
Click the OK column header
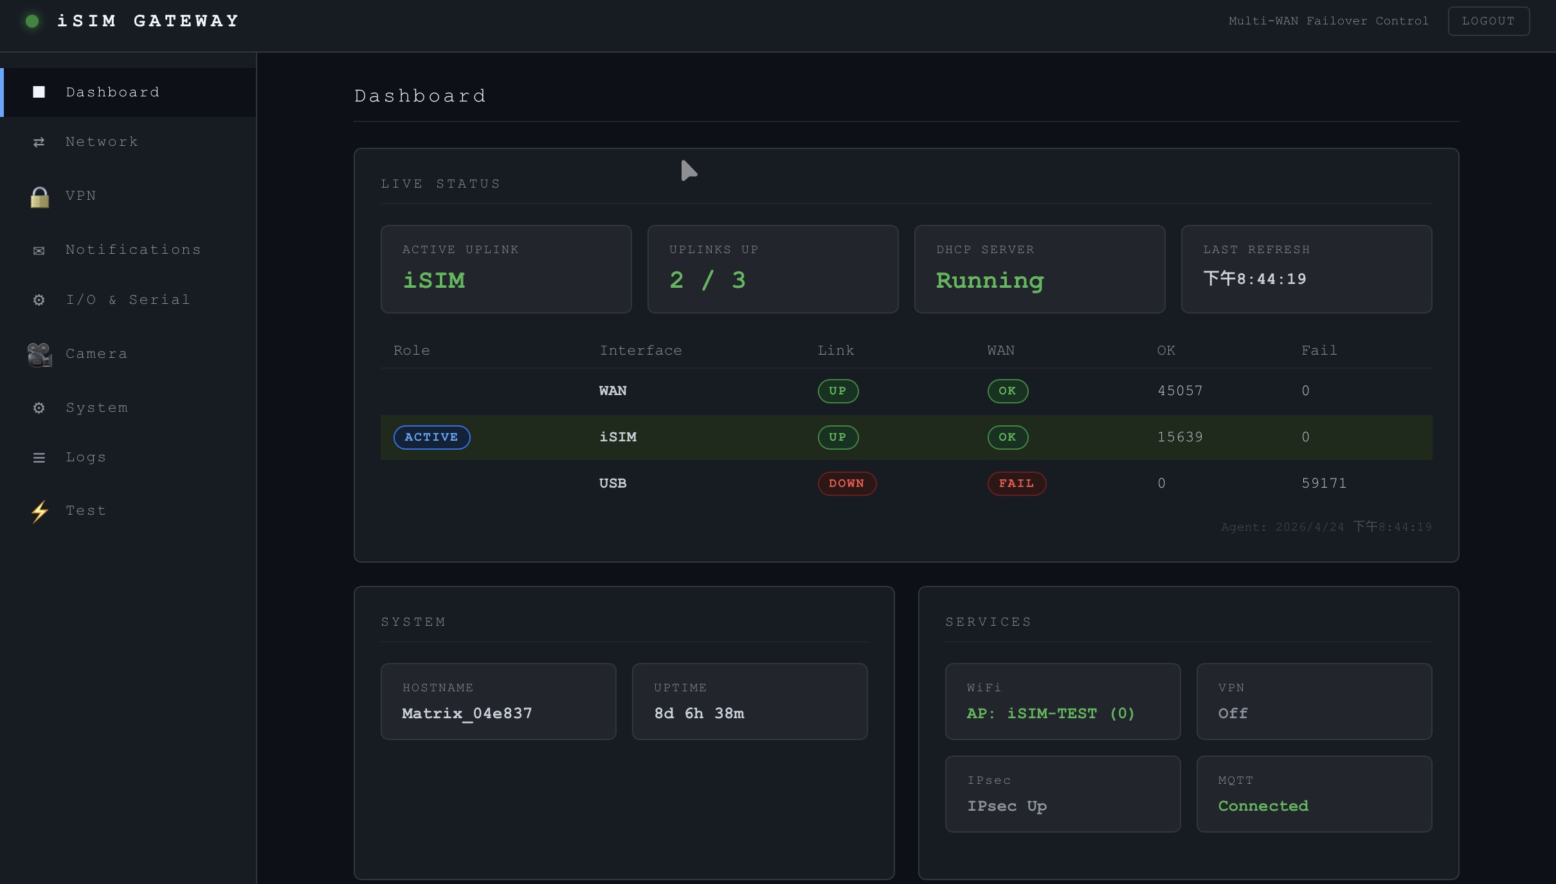coord(1166,350)
